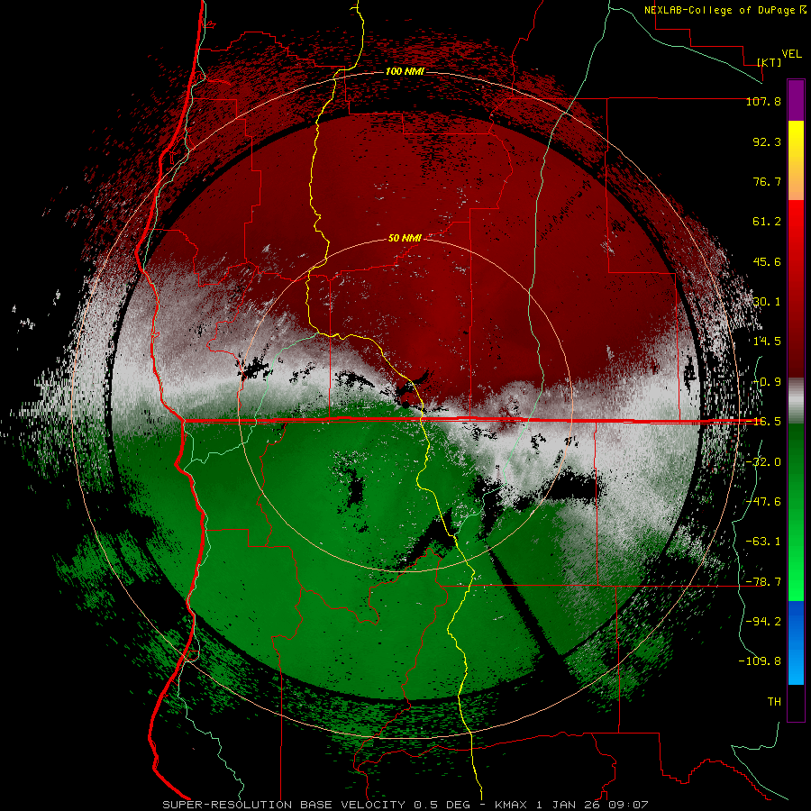This screenshot has height=811, width=811.
Task: Click the TH legend label
Action: (x=774, y=702)
